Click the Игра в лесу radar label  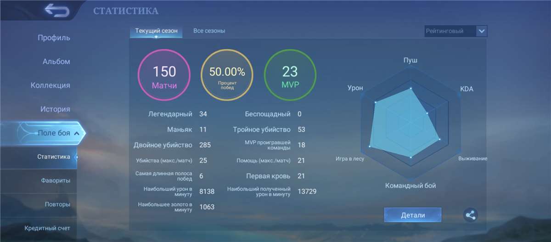point(350,159)
